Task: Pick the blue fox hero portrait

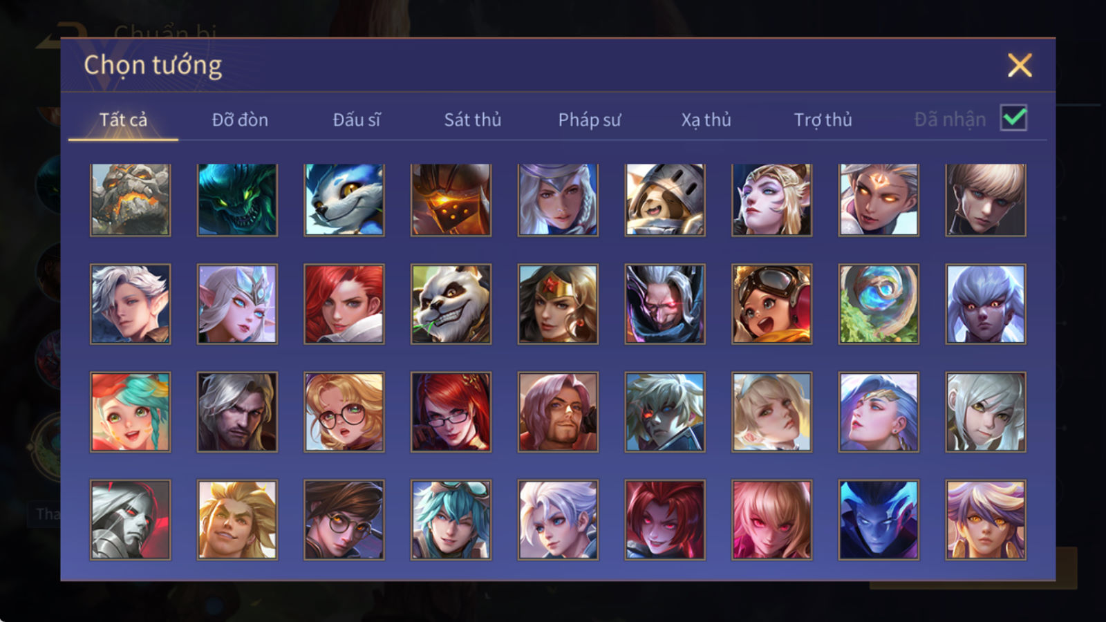Action: (x=344, y=200)
